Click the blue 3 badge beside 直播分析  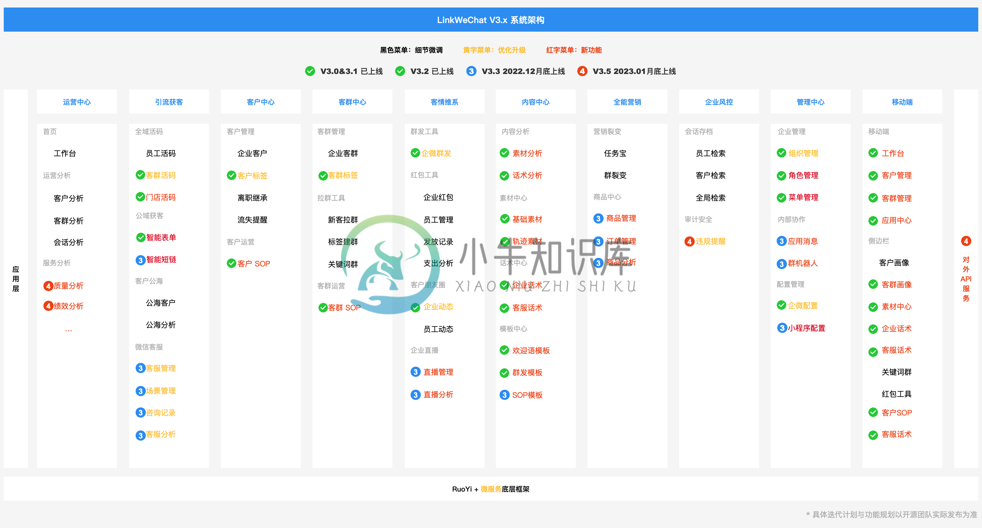pos(415,395)
